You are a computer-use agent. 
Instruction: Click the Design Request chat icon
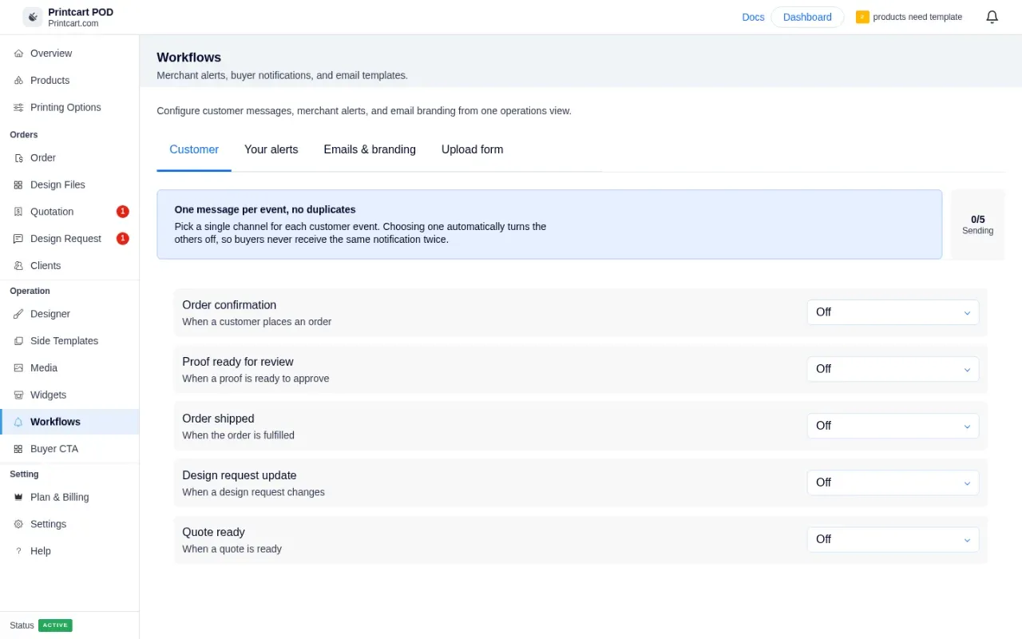click(x=18, y=239)
